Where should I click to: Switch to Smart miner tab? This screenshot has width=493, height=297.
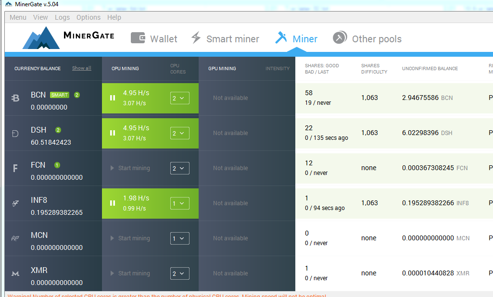(225, 38)
